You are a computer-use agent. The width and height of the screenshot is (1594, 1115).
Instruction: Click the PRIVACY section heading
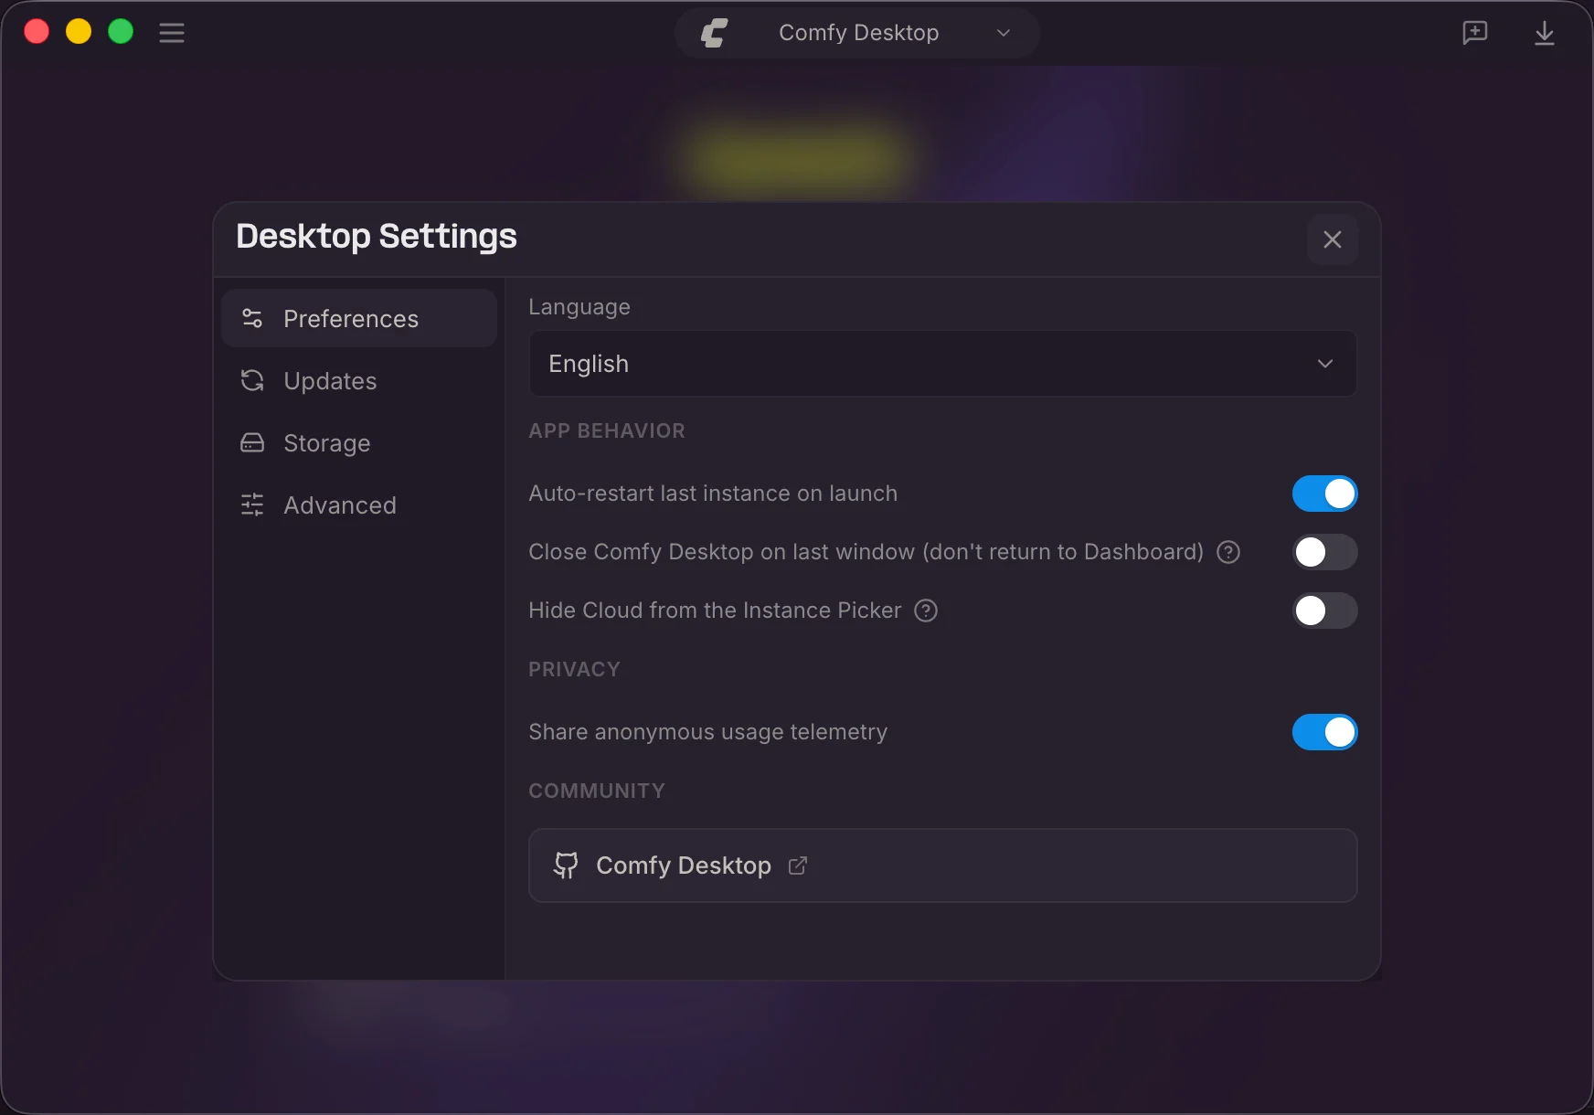coord(574,669)
